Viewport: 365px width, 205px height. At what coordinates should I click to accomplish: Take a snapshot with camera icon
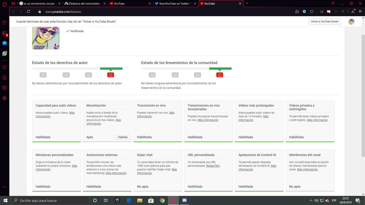pyautogui.click(x=297, y=12)
